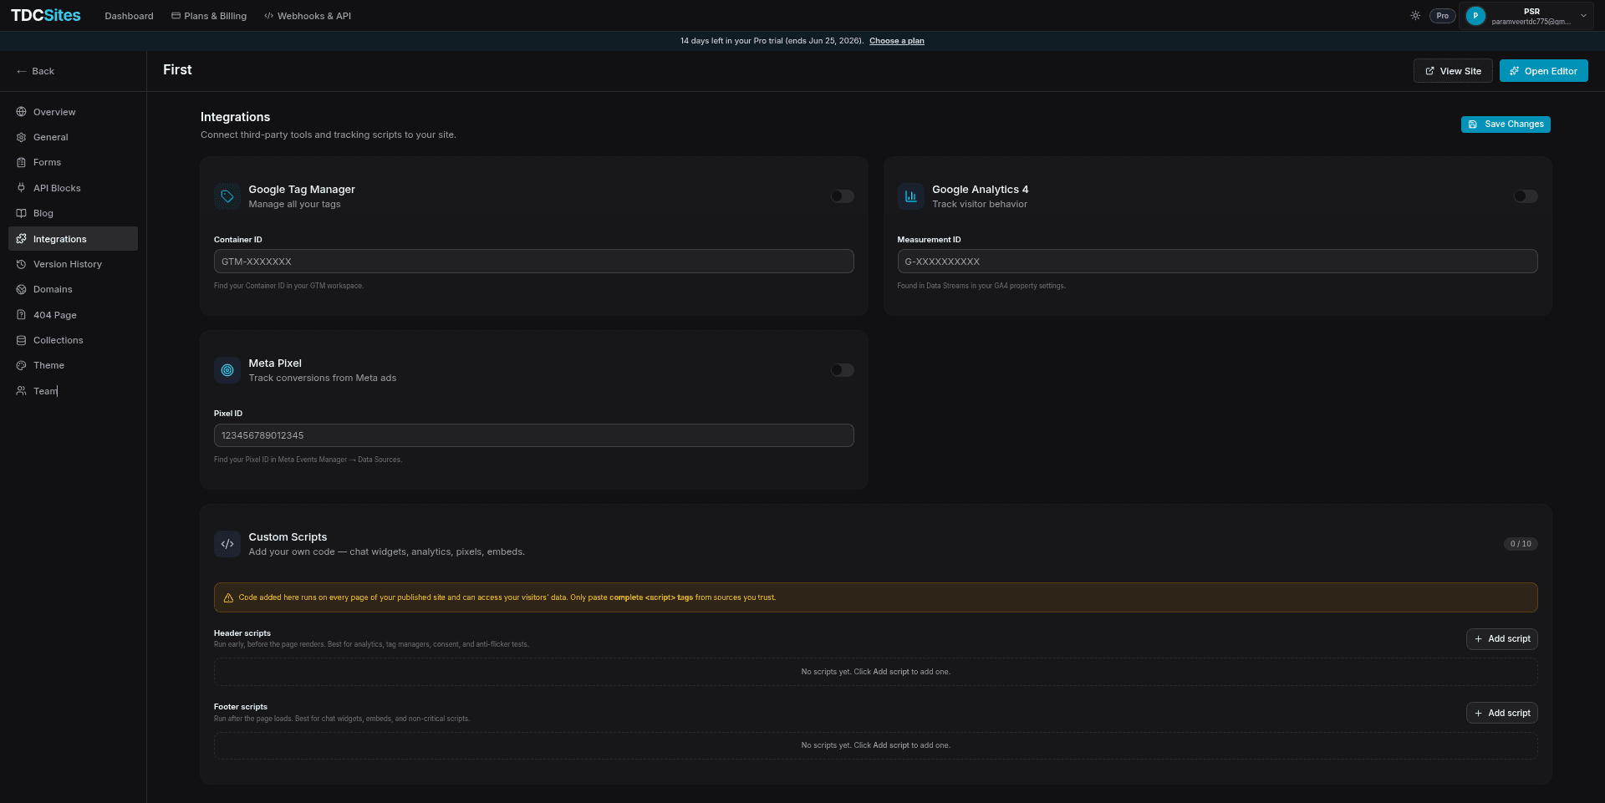1605x803 pixels.
Task: Open Webhooks & API in top nav
Action: point(308,16)
